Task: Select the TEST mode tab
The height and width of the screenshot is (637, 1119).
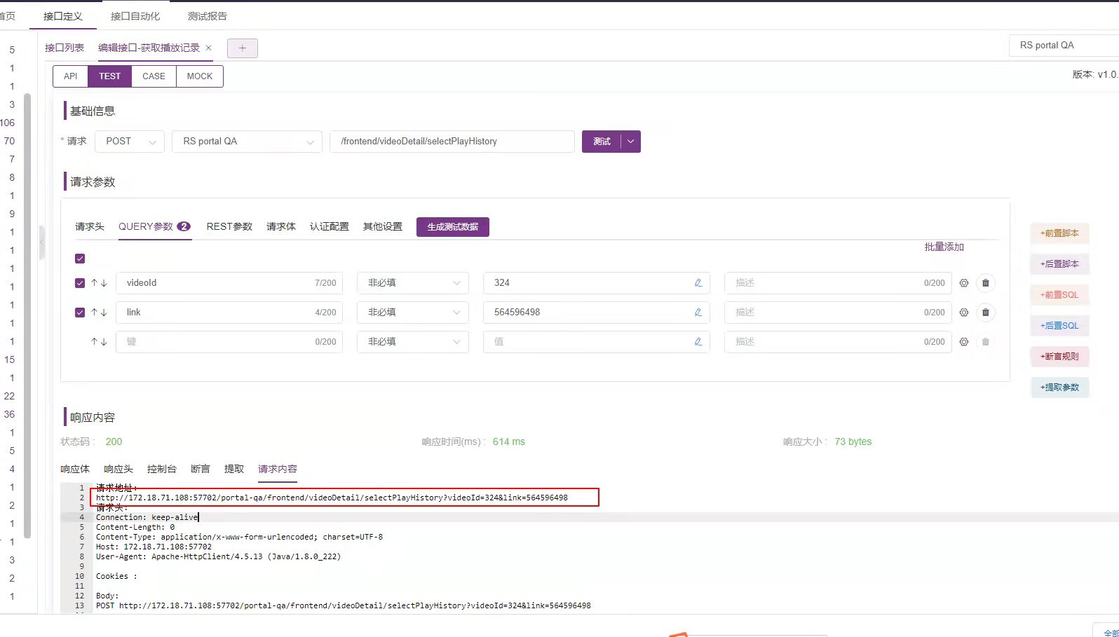Action: tap(110, 76)
